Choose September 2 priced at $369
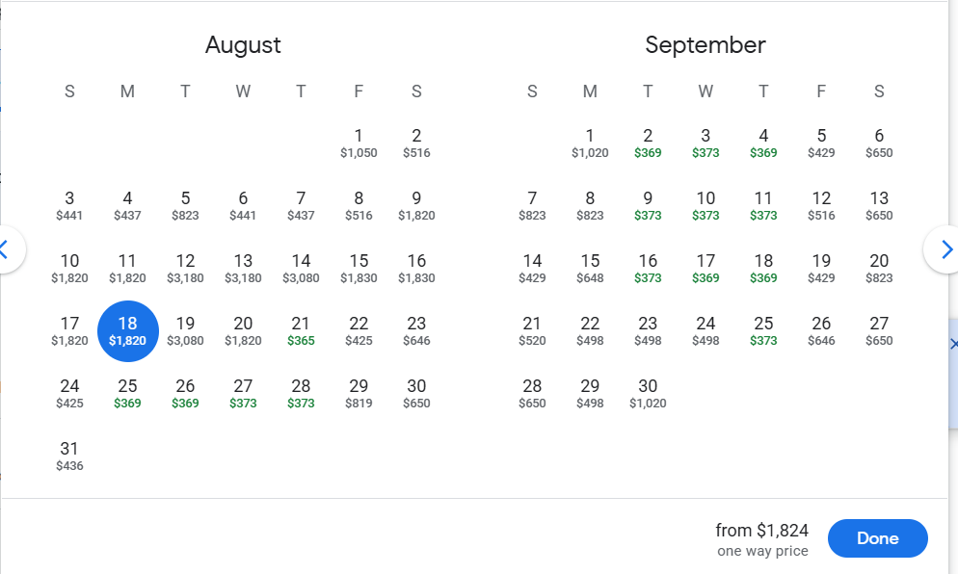Viewport: 958px width, 574px height. [648, 143]
